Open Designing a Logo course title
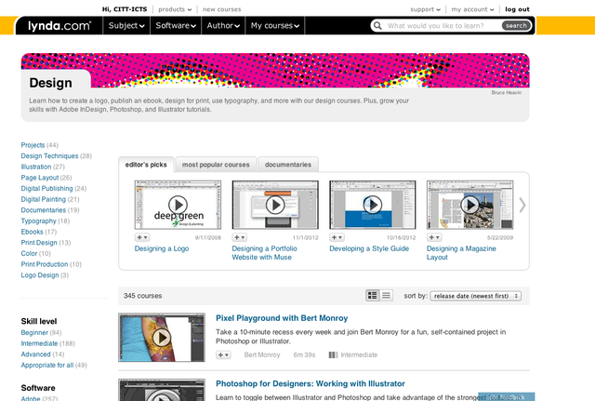This screenshot has height=401, width=595. 162,248
